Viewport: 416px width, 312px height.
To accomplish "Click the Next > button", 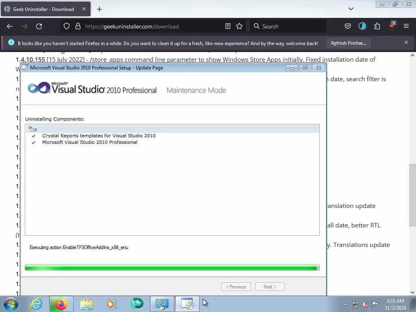I will pyautogui.click(x=270, y=287).
